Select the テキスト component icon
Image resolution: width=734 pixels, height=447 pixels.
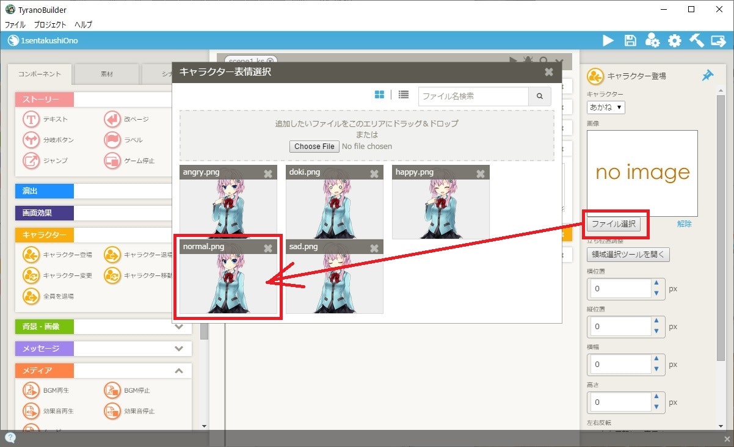31,119
